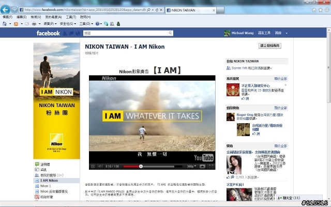Open Darren Yeh link in right column
This screenshot has width=331, height=207.
239,68
